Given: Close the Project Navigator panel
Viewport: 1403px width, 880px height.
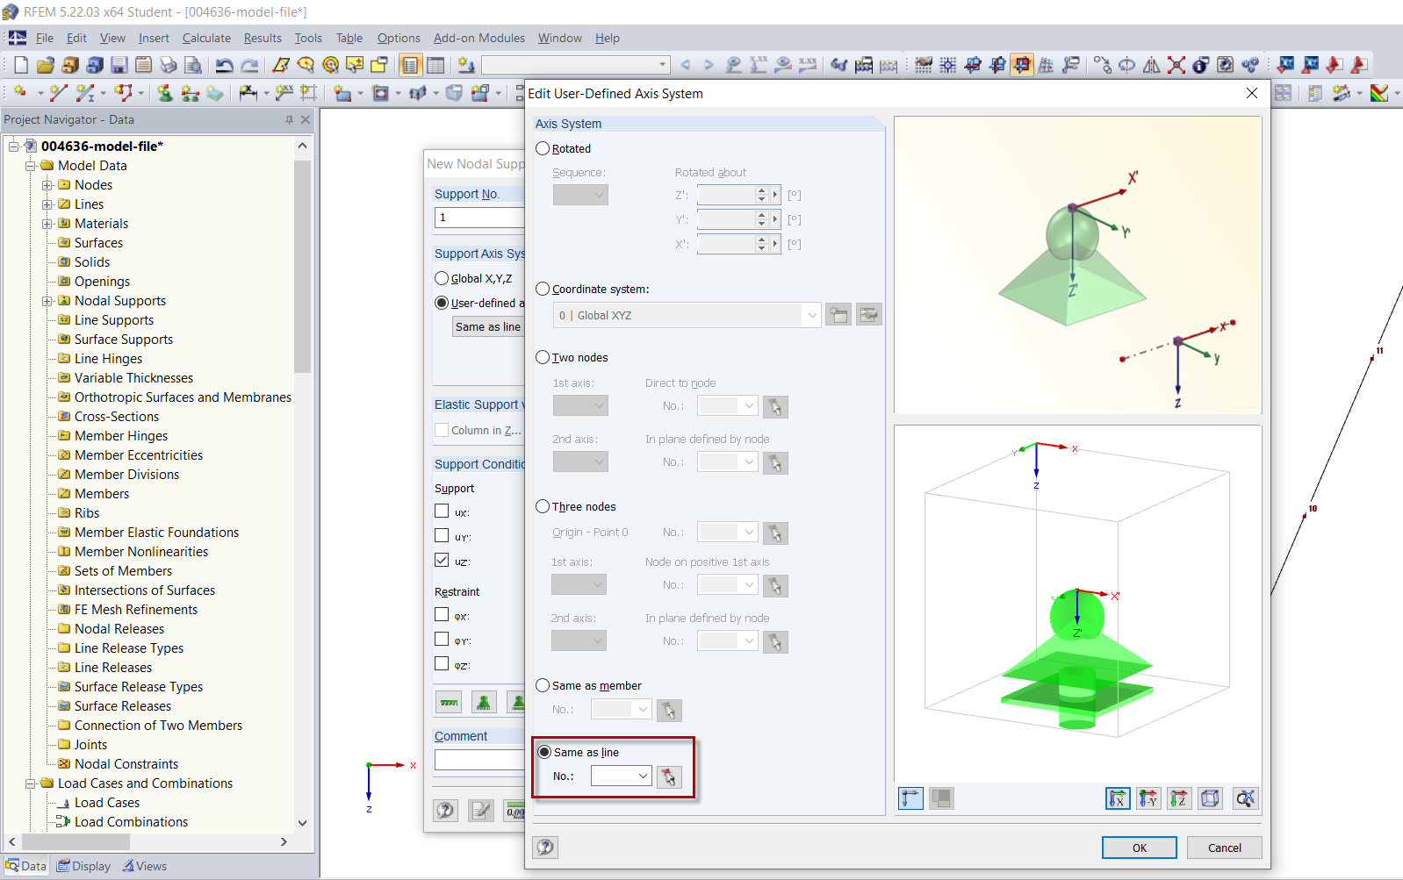Looking at the screenshot, I should (x=306, y=119).
